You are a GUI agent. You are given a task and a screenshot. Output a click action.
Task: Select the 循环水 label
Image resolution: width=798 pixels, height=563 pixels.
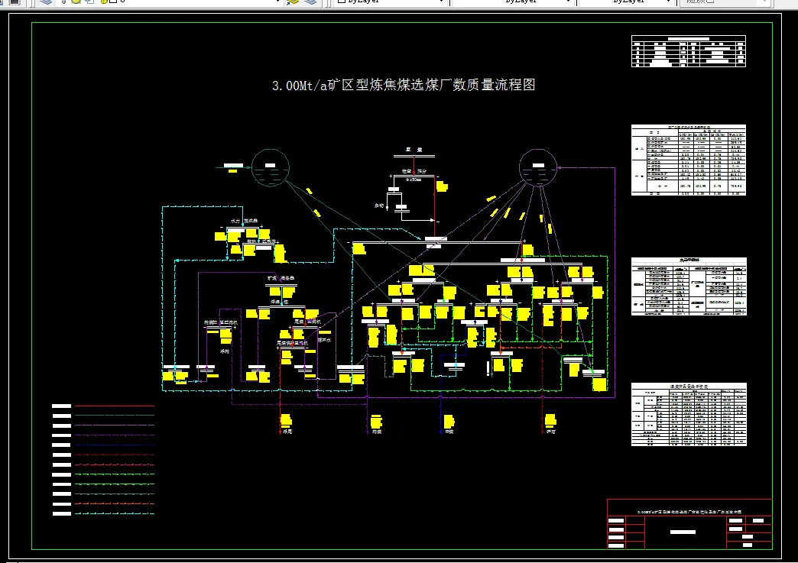(324, 339)
